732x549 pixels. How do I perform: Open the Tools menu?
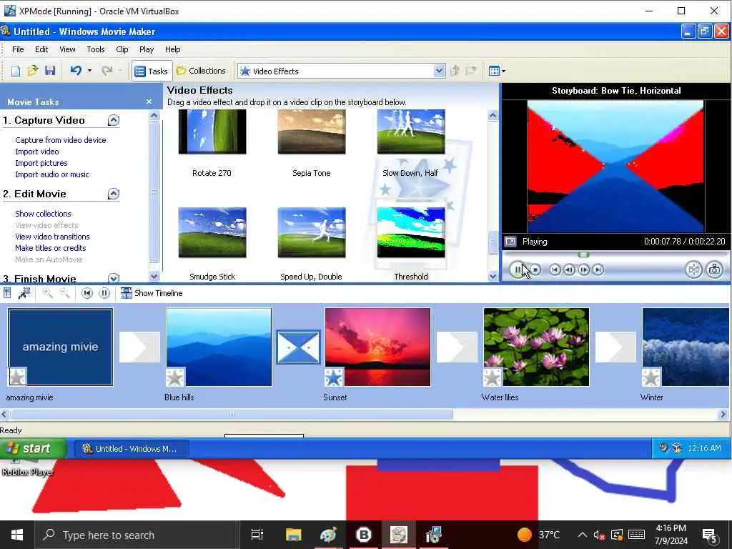(x=96, y=49)
